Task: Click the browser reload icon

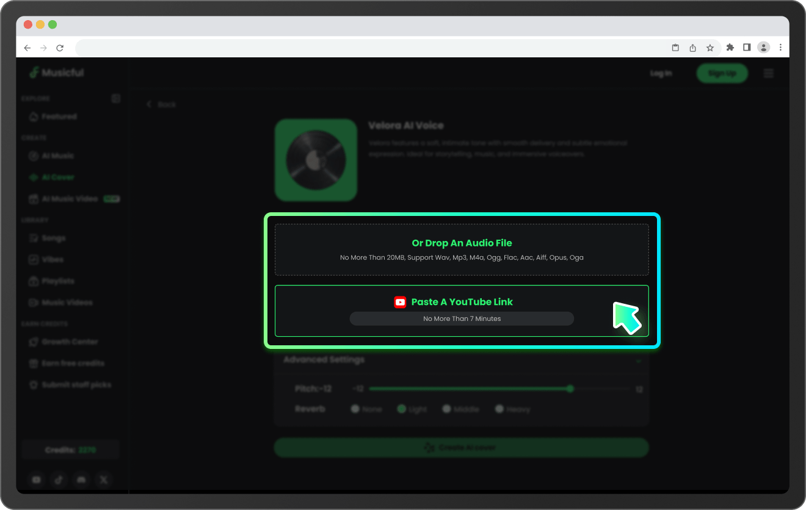Action: coord(60,48)
